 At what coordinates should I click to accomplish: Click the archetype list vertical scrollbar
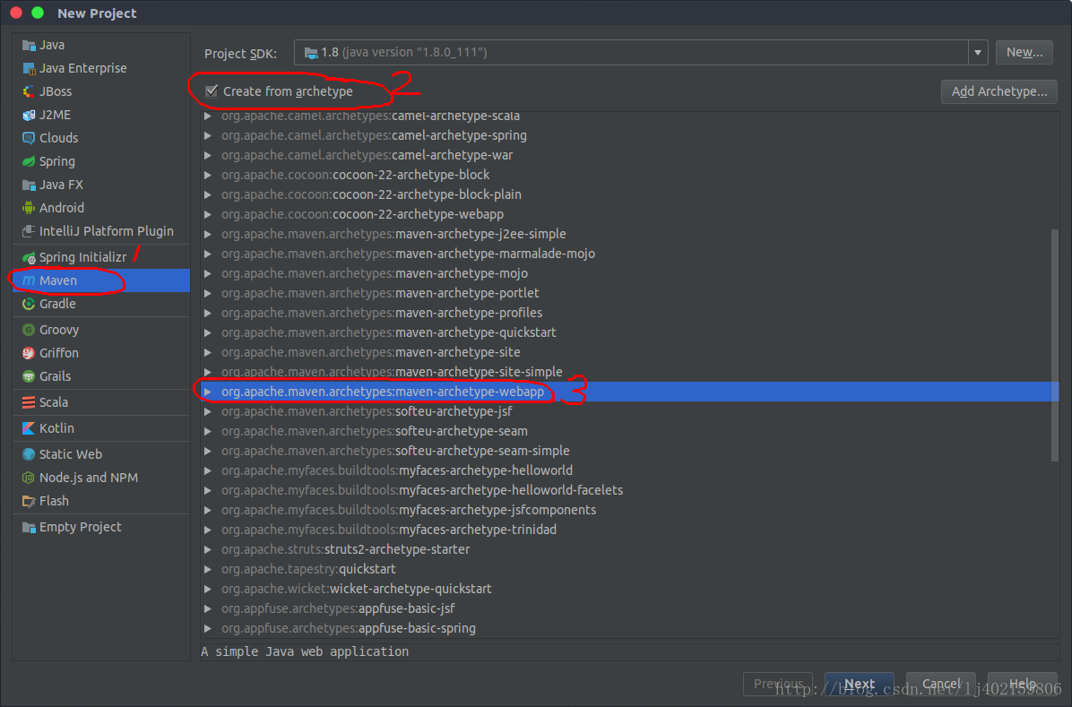pos(1055,345)
